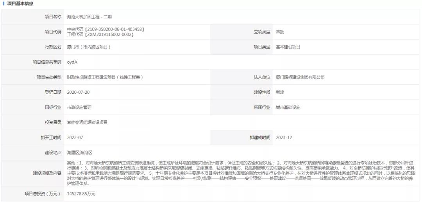Click total investment 145278.85万元
422x202 pixels.
(81, 194)
